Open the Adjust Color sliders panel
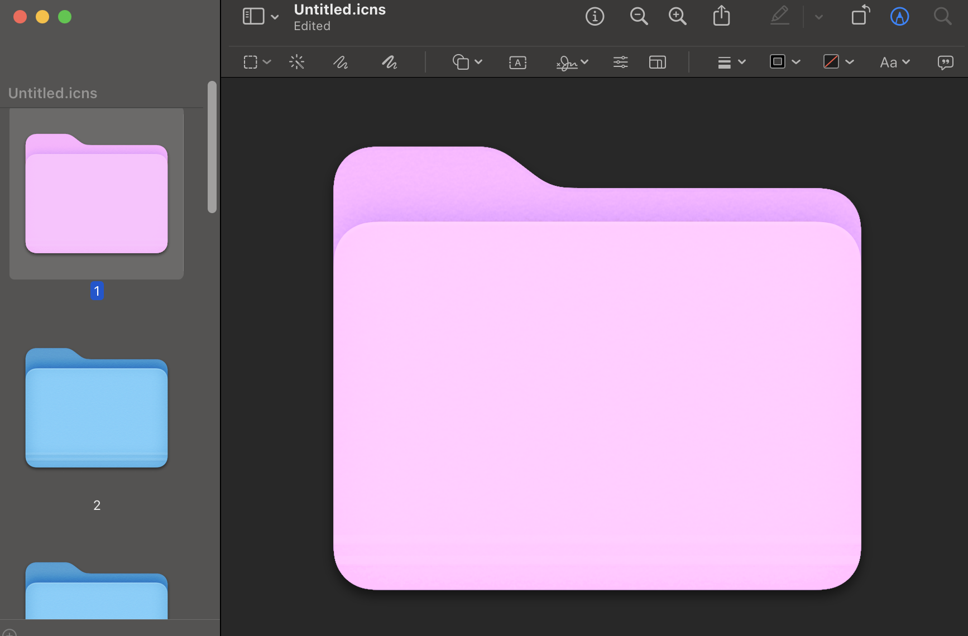 (621, 62)
